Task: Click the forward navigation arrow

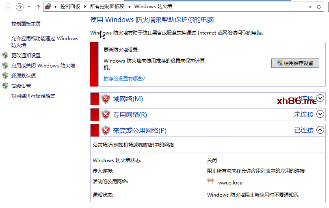Action: [19, 7]
